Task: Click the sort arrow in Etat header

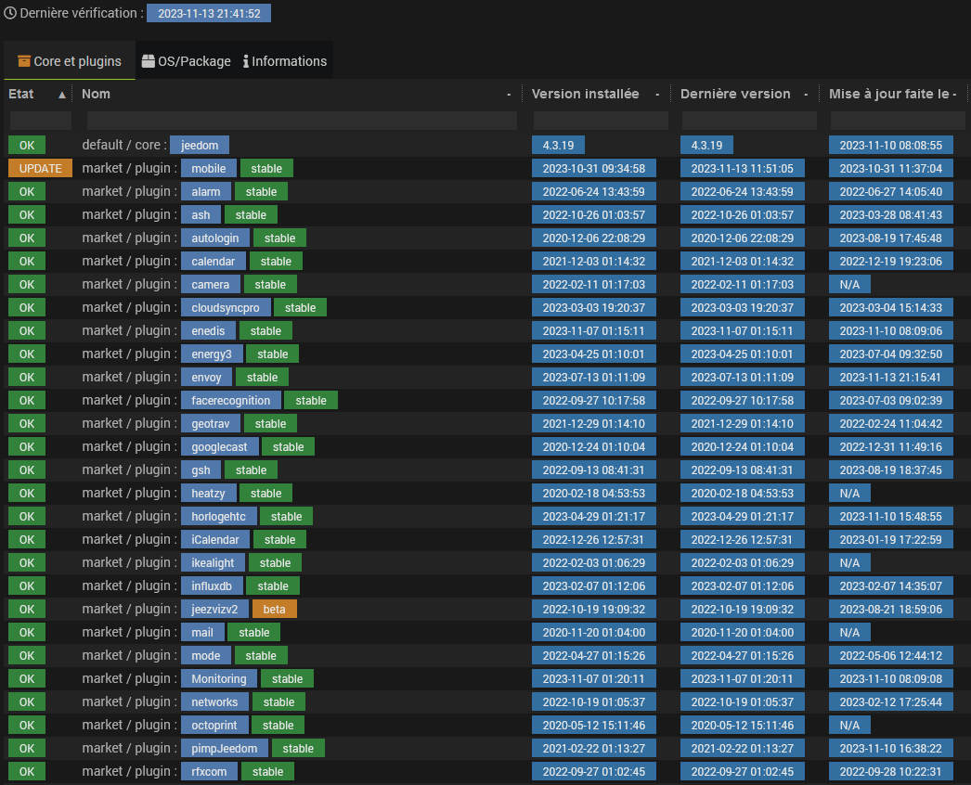Action: [x=62, y=95]
